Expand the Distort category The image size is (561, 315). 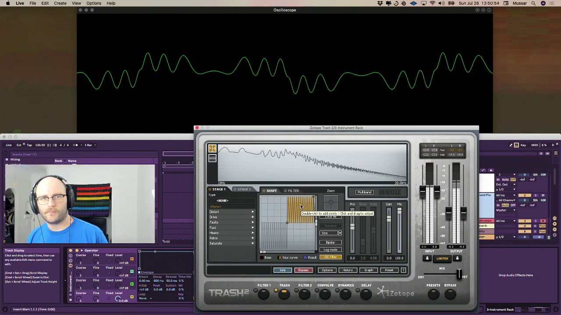[x=231, y=212]
